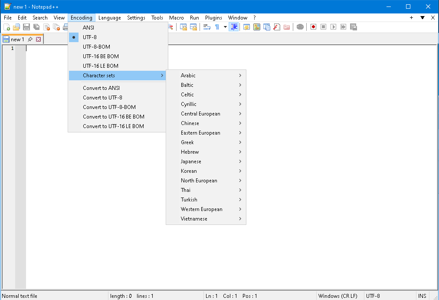Toggle Show All Characters pilcrow icon
Screen dimensions: 439x300
pos(217,27)
